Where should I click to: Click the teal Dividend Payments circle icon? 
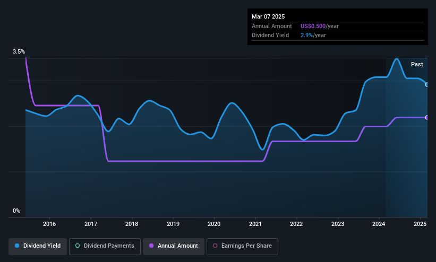click(x=78, y=246)
